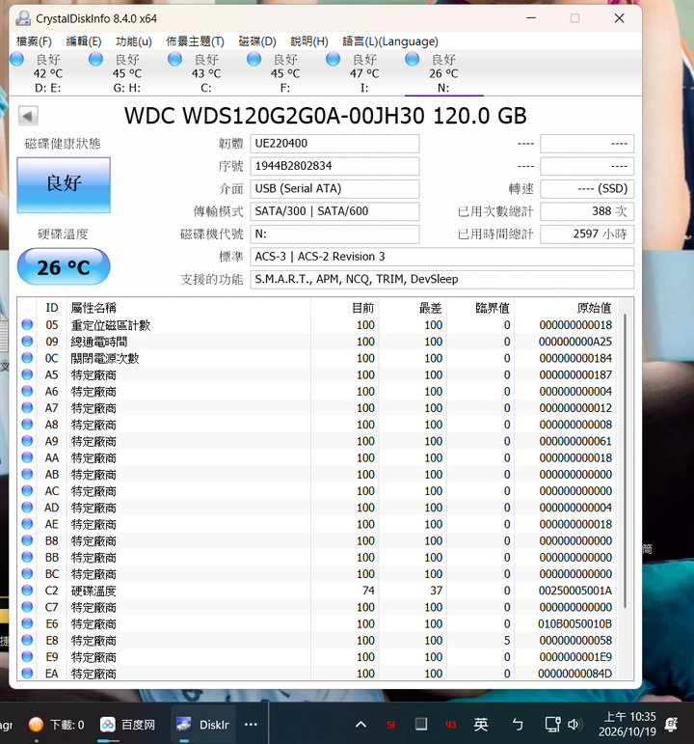Image resolution: width=694 pixels, height=744 pixels.
Task: Click the transfer mode SATA/300 | SATA/600 field
Action: tap(334, 211)
